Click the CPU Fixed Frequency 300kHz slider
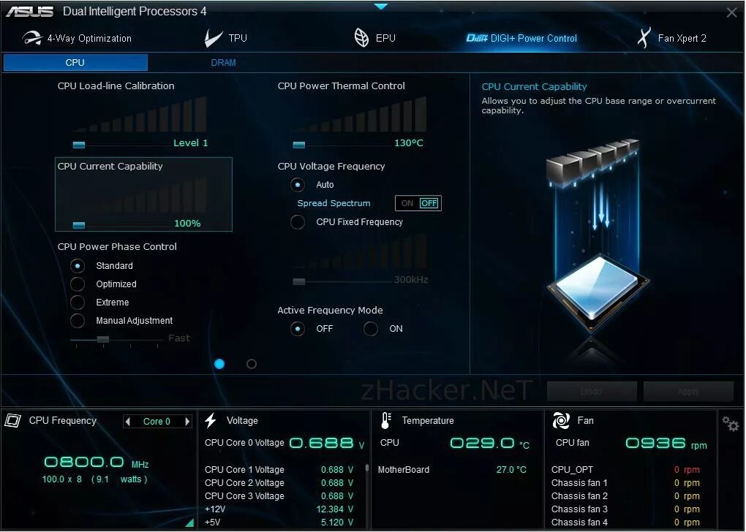The height and width of the screenshot is (532, 746). tap(299, 281)
